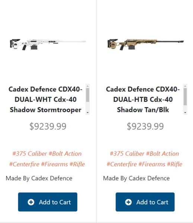Select the #Centerfire tag under the Stormtrooper rifle
The width and height of the screenshot is (193, 223).
tap(24, 164)
